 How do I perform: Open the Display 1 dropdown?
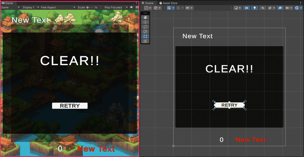click(31, 7)
